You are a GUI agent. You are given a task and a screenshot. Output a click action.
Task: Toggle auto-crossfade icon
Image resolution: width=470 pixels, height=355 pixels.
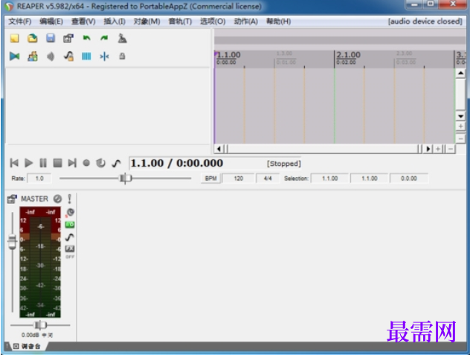click(14, 57)
